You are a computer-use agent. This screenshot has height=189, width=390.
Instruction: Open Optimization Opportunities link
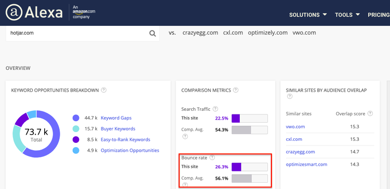coord(130,150)
